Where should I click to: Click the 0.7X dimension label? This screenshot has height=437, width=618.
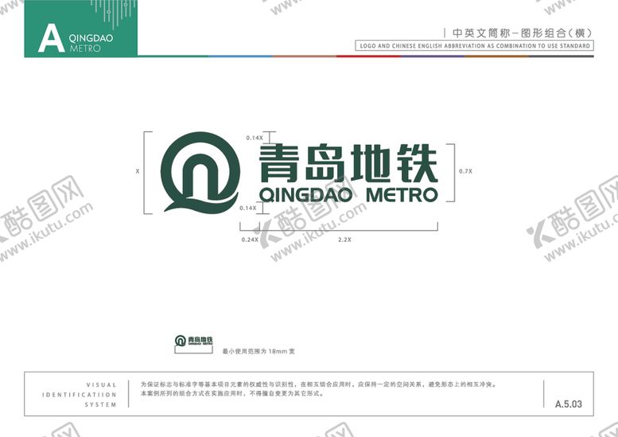(465, 171)
